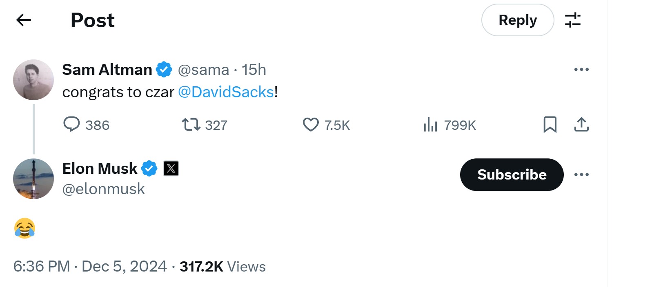
Task: Open the @DavidSacks mention link
Action: click(226, 92)
